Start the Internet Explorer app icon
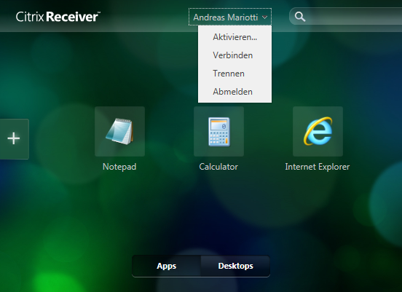 click(x=318, y=131)
